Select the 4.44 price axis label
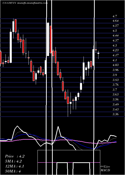Viewport: 125px width, 175px height. pyautogui.click(x=115, y=35)
